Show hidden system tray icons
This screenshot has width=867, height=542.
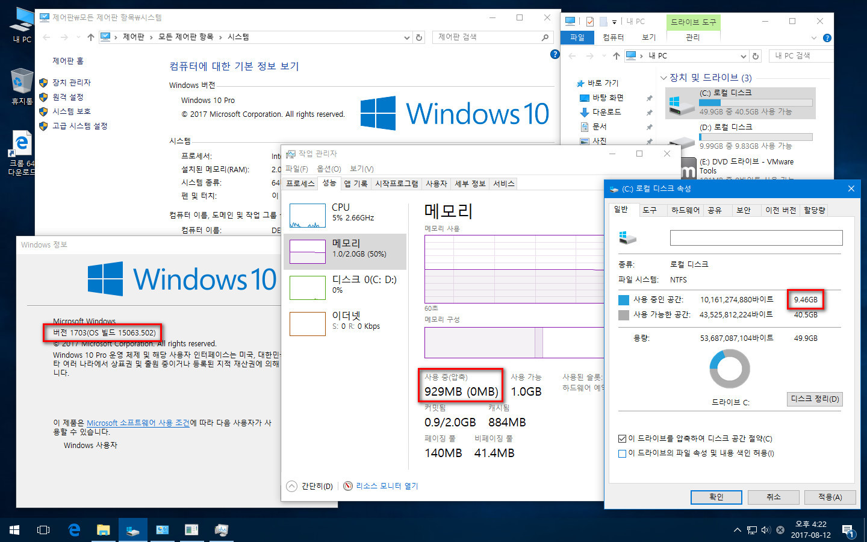pos(738,530)
